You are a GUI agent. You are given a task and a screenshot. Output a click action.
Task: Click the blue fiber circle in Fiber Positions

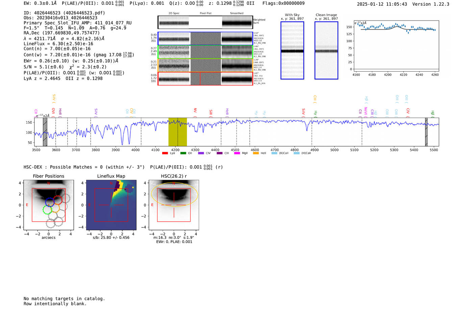pyautogui.click(x=50, y=202)
